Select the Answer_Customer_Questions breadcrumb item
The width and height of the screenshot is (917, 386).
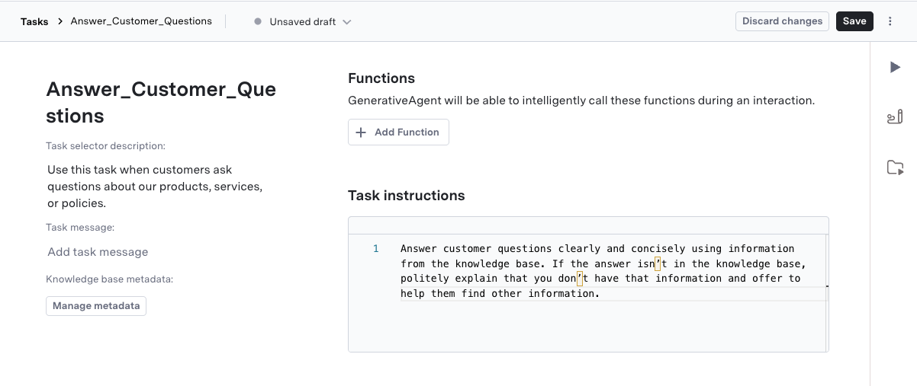pyautogui.click(x=141, y=21)
